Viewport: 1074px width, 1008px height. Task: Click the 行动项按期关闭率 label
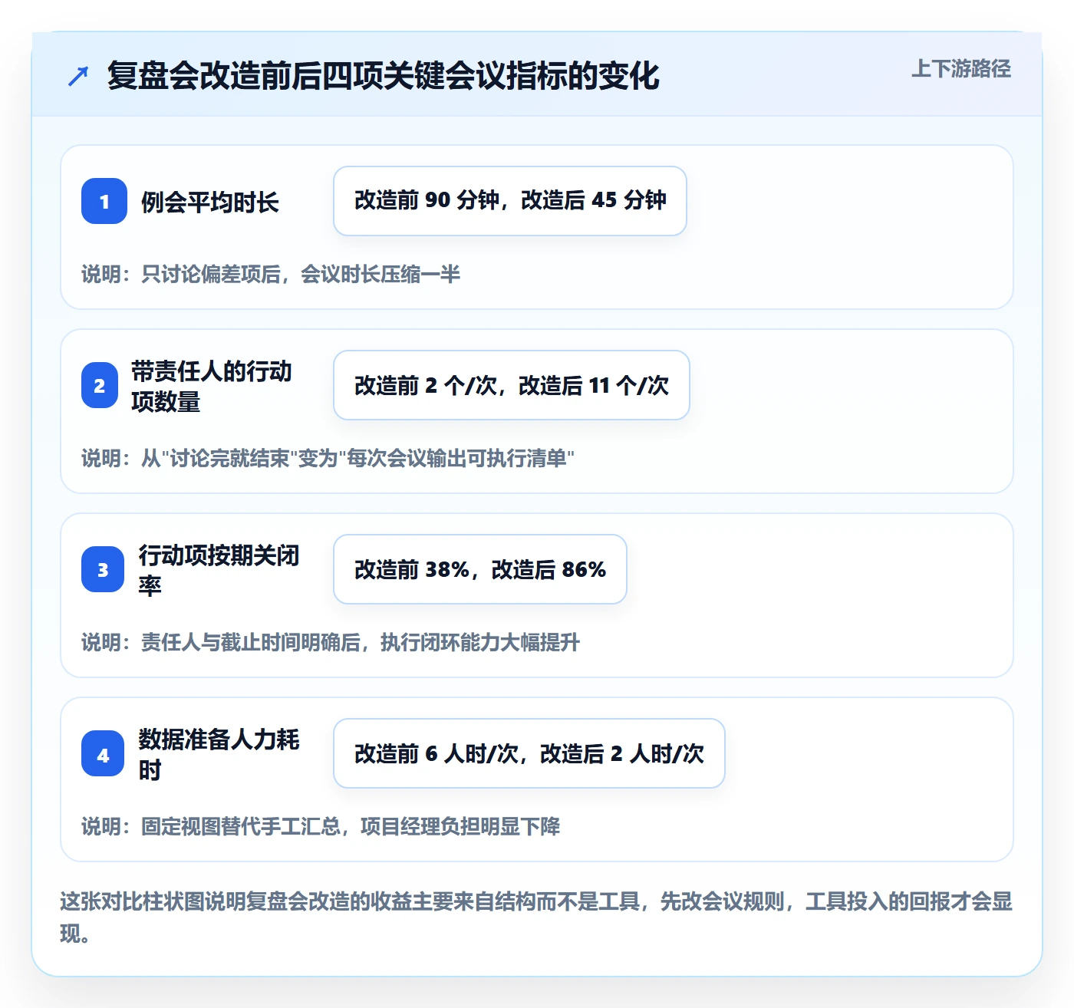pyautogui.click(x=219, y=570)
